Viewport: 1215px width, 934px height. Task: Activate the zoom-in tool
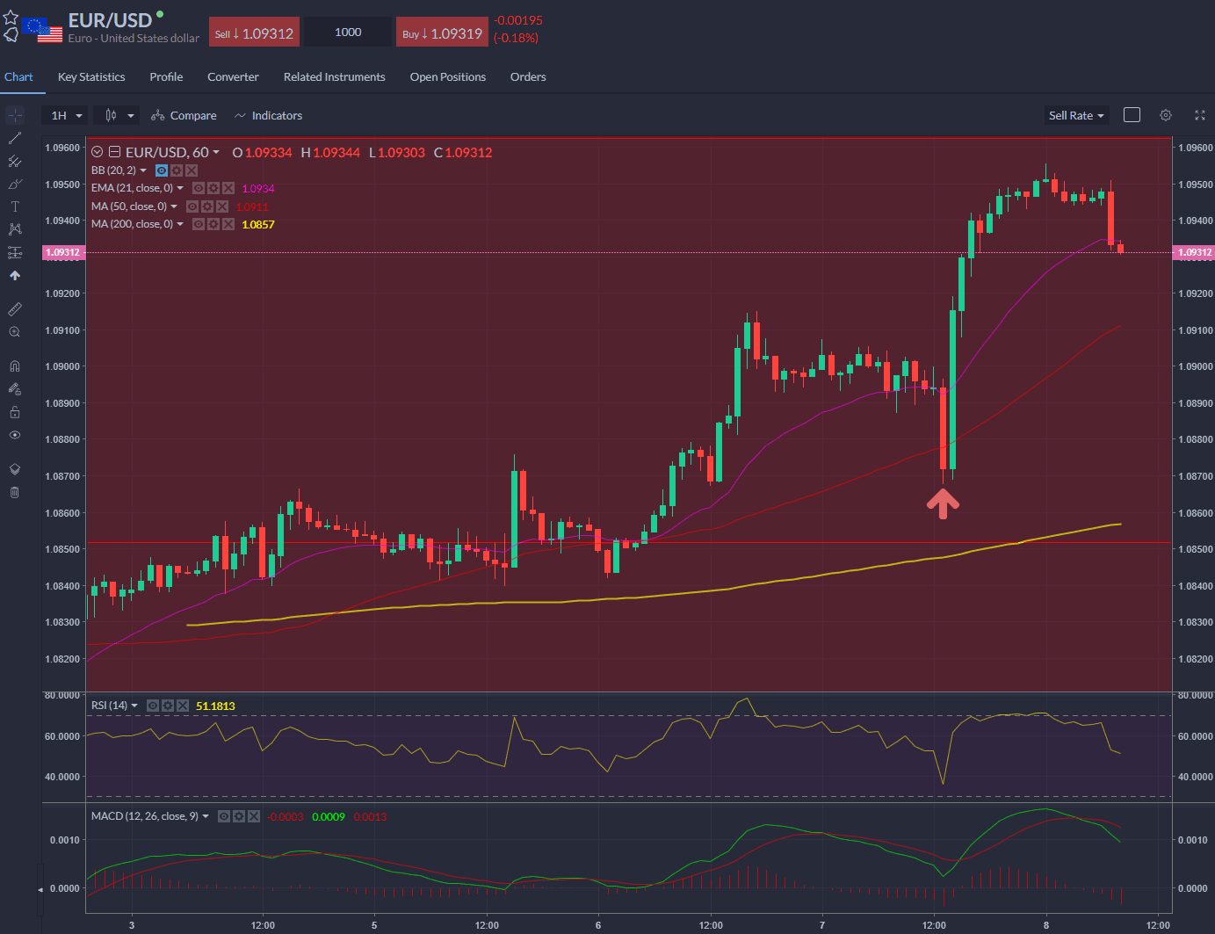[x=15, y=331]
